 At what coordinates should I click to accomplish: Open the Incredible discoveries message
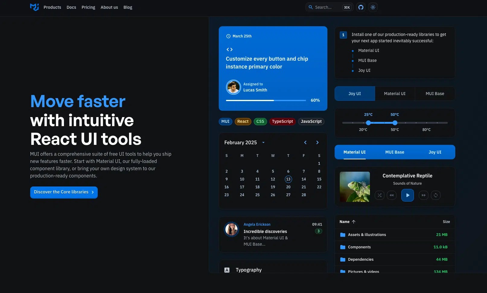tap(273, 234)
